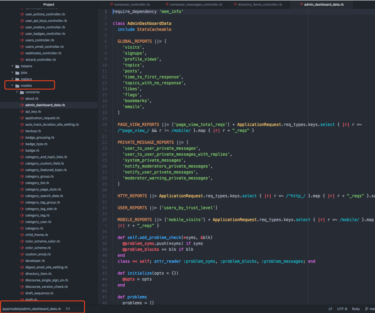Collapse the models folder chevron

pos(12,85)
